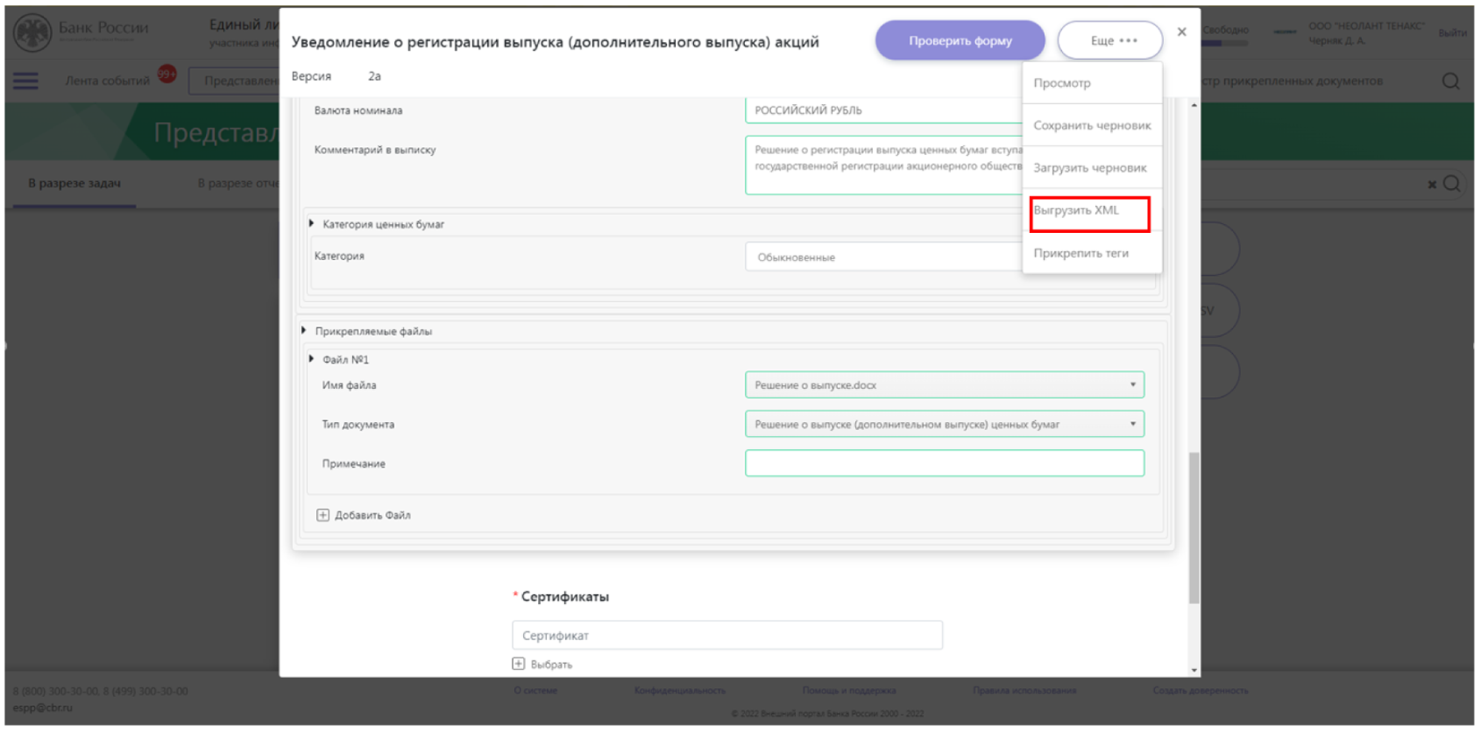Collapse the Категория ценных бумаг section
The width and height of the screenshot is (1481, 732).
pos(312,224)
